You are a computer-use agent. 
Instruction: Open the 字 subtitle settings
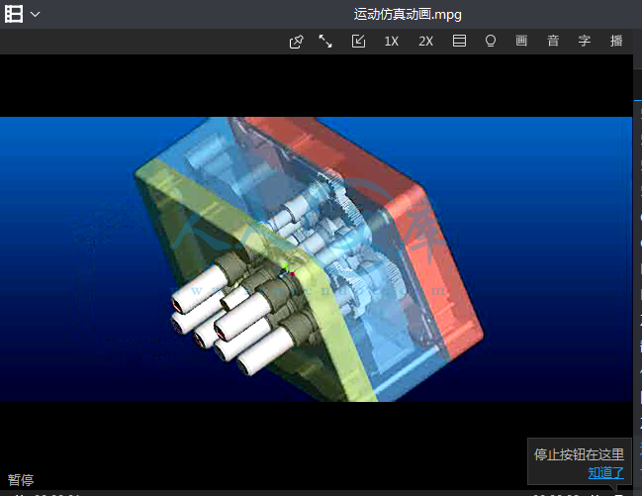pyautogui.click(x=585, y=42)
